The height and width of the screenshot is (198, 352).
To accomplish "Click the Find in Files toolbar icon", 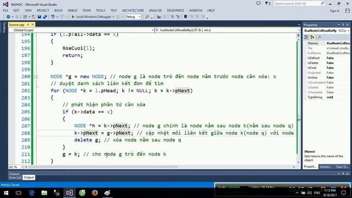I will 147,17.
